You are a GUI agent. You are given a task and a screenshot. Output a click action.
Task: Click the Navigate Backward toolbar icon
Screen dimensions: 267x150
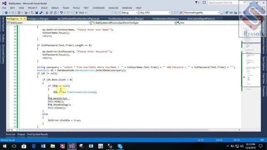pyautogui.click(x=6, y=13)
